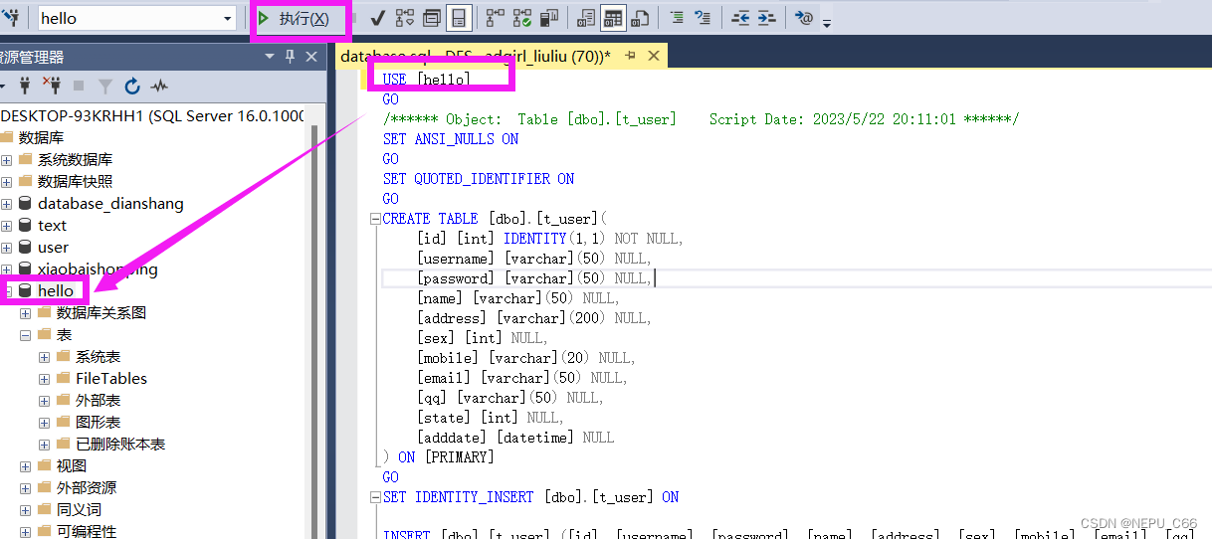Click Refresh icon in Object Explorer
The width and height of the screenshot is (1212, 539).
click(132, 87)
